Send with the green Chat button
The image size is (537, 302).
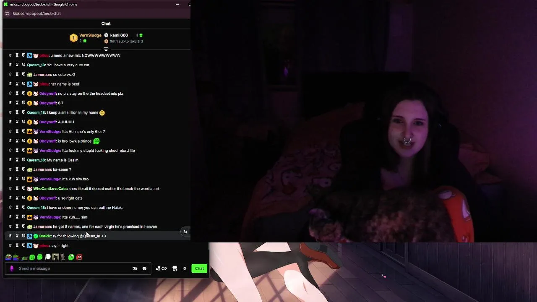(199, 268)
